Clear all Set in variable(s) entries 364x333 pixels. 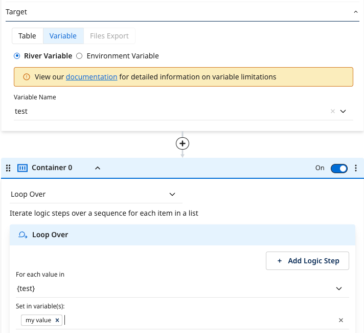click(341, 320)
